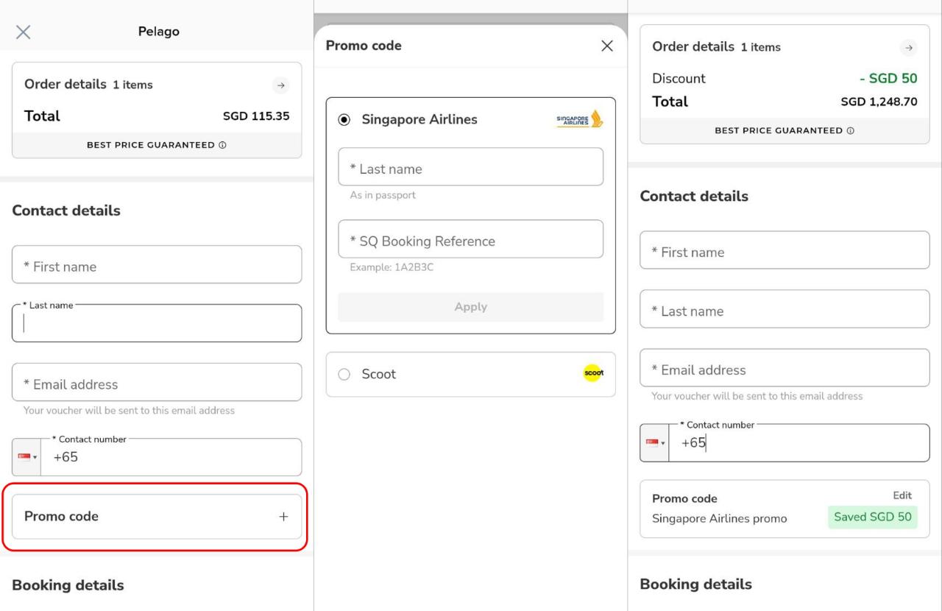
Task: Expand the Promo code section with the plus
Action: [x=283, y=517]
